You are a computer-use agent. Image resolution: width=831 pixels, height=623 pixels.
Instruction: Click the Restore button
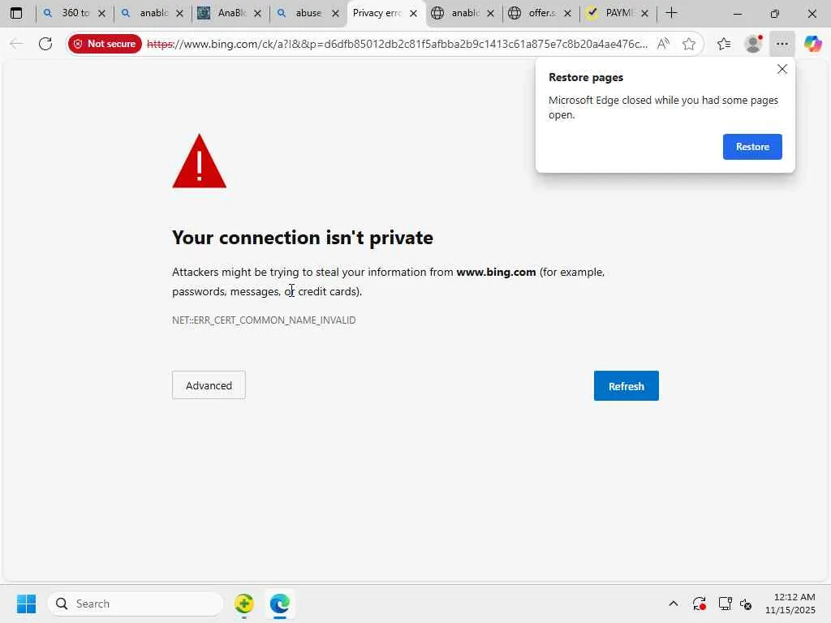pos(752,147)
